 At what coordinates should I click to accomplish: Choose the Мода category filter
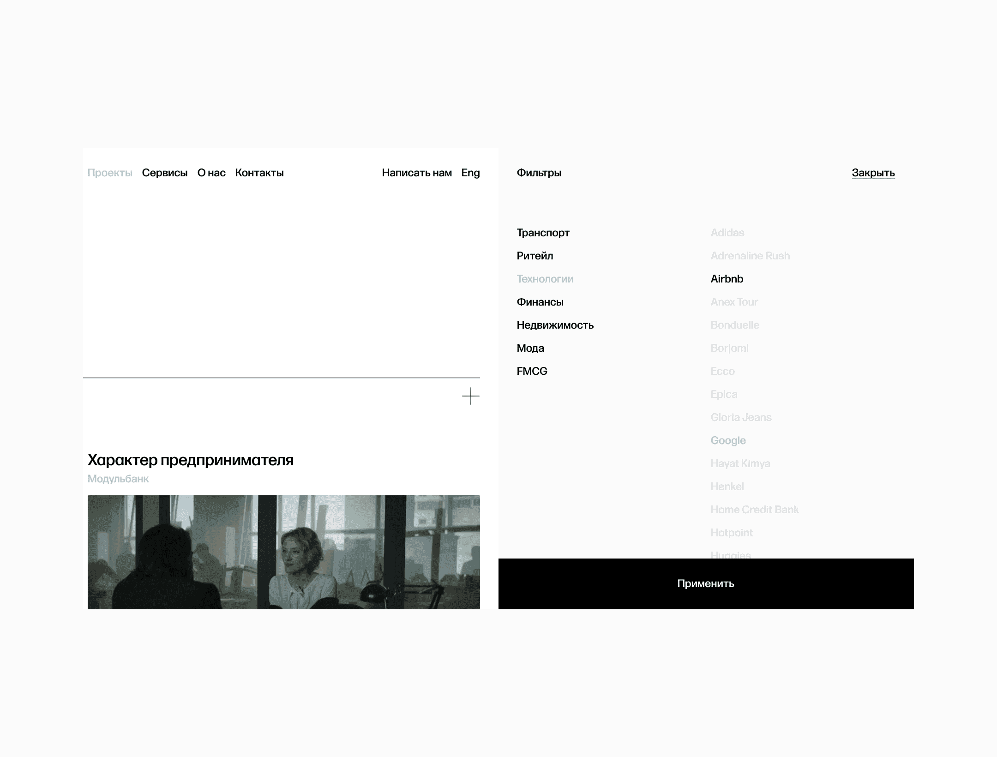pos(530,348)
